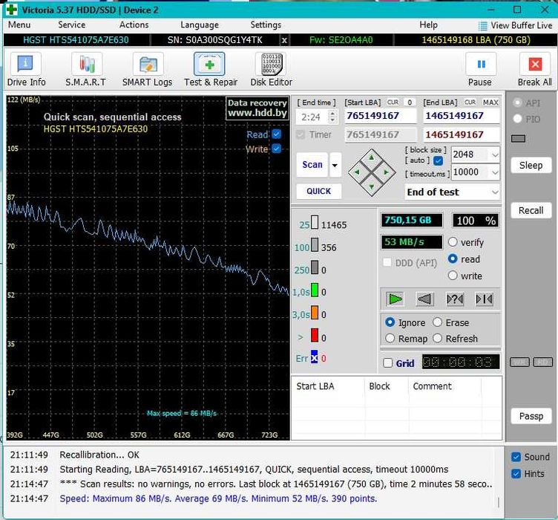Viewport: 558px width, 520px height.
Task: Click the S.M.A.R.T toolbar icon
Action: 85,70
